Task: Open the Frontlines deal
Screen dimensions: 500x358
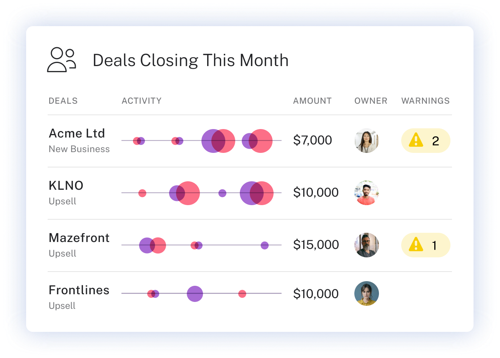Action: 79,290
